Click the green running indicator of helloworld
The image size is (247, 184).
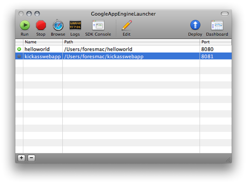pos(19,49)
